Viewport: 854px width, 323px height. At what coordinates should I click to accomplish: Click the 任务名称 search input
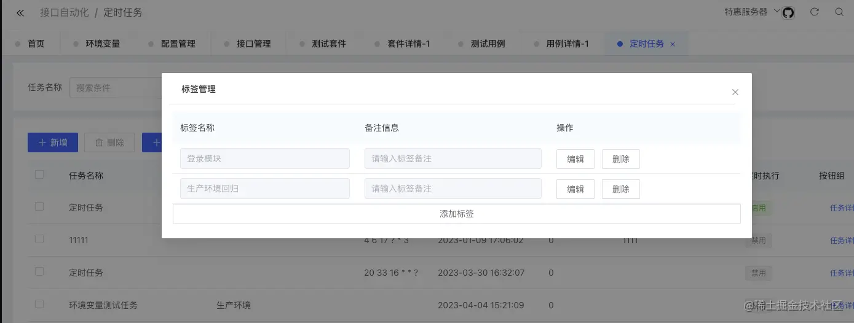116,88
